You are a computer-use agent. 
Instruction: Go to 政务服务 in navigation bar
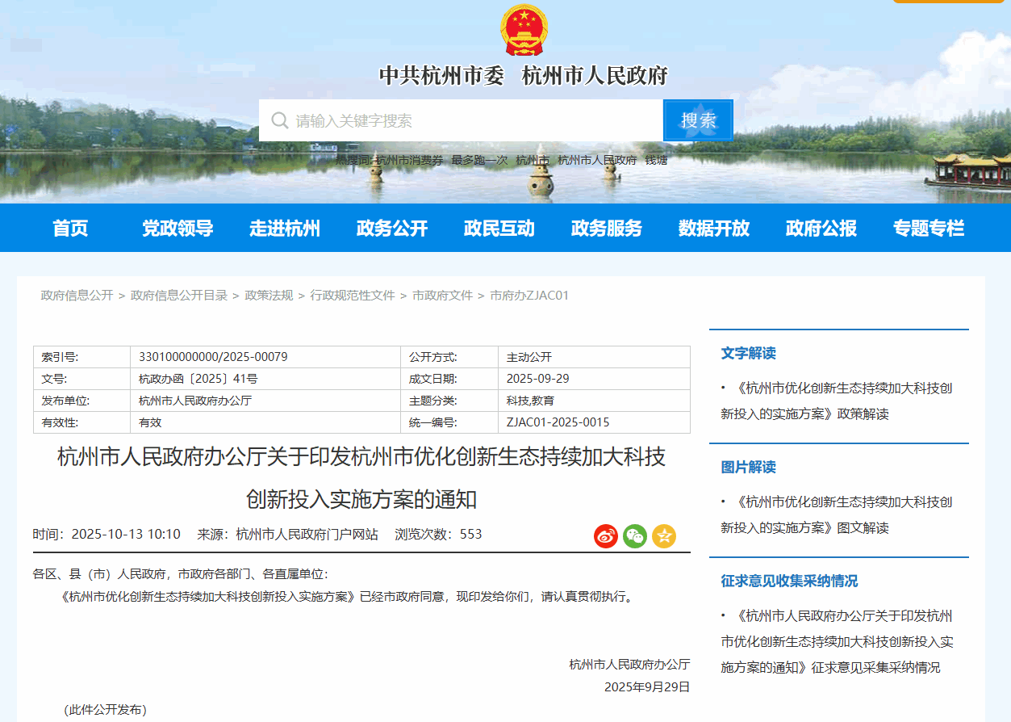(607, 229)
